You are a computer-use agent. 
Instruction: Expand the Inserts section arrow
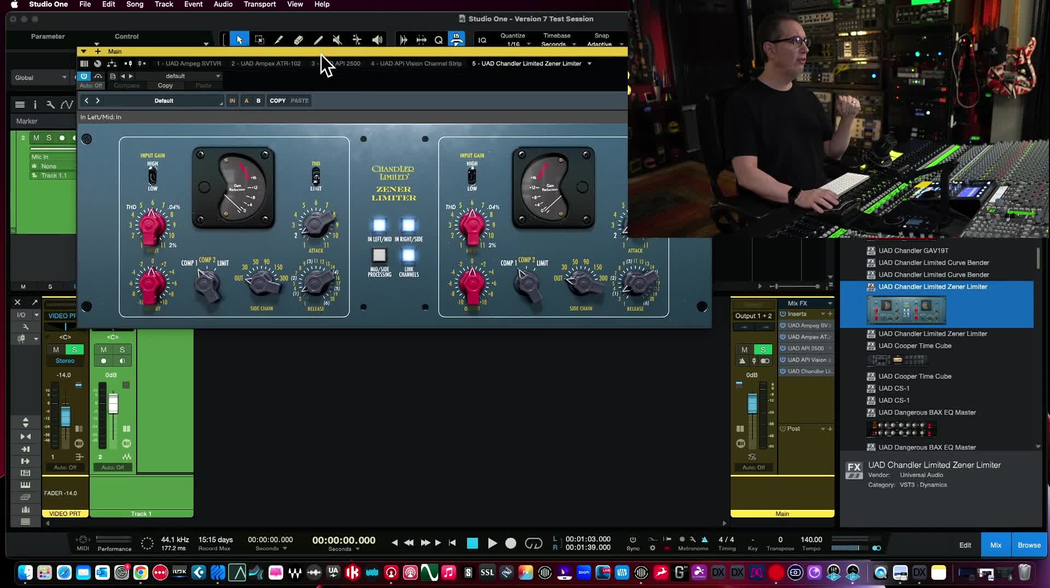[822, 314]
